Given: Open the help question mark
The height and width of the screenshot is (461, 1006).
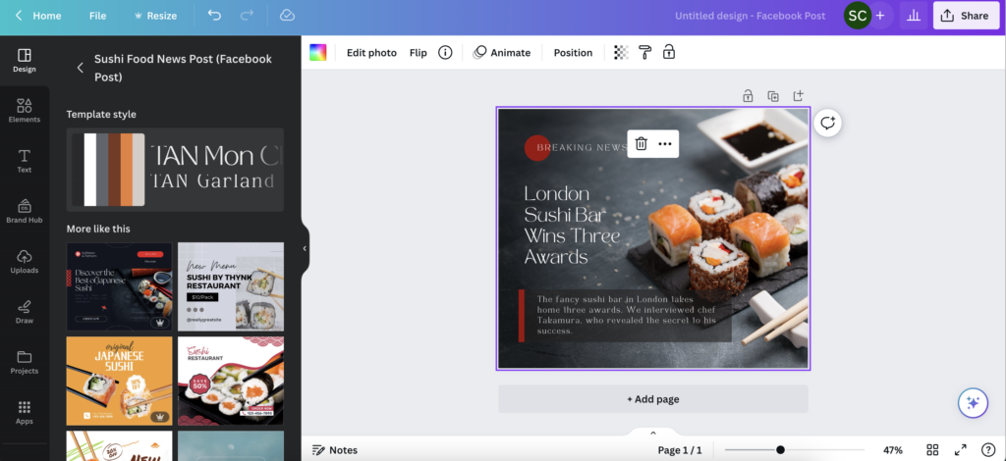Looking at the screenshot, I should [988, 450].
